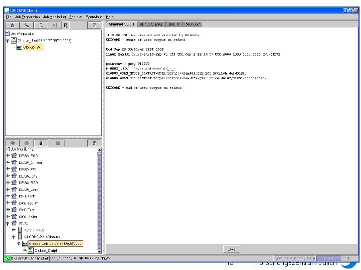Click the site icon beside DEISA_Cineca
The image size is (361, 270).
point(14,162)
